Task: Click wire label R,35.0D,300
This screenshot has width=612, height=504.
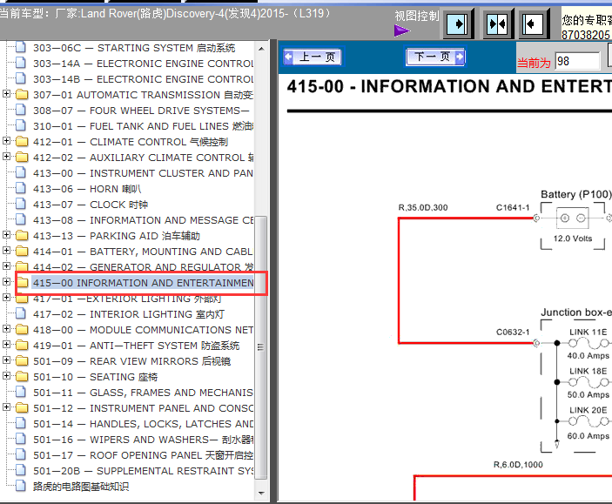Action: [x=423, y=208]
